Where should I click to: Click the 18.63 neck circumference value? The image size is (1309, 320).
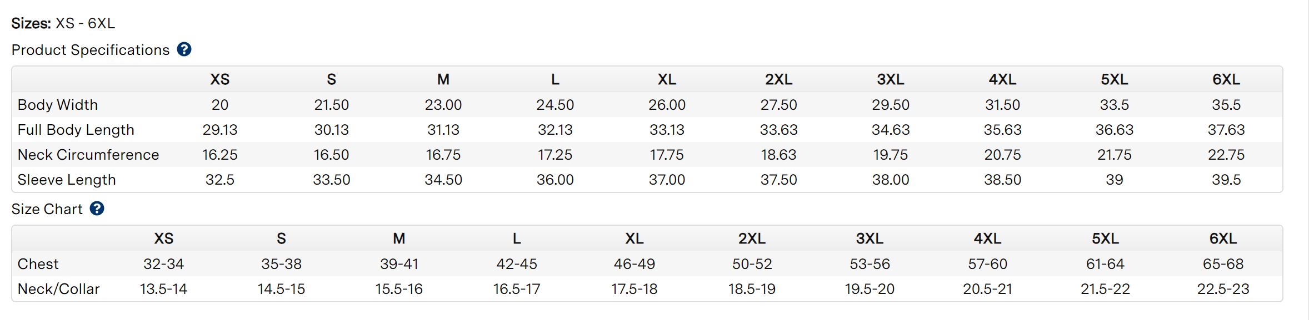(x=778, y=155)
